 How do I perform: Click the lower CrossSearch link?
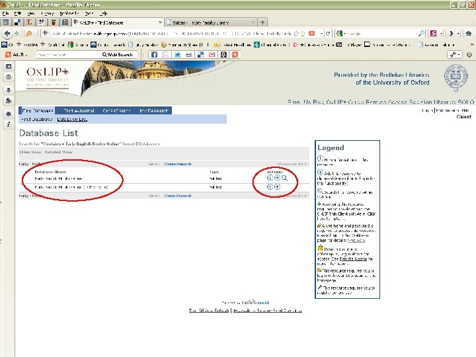pos(178,196)
